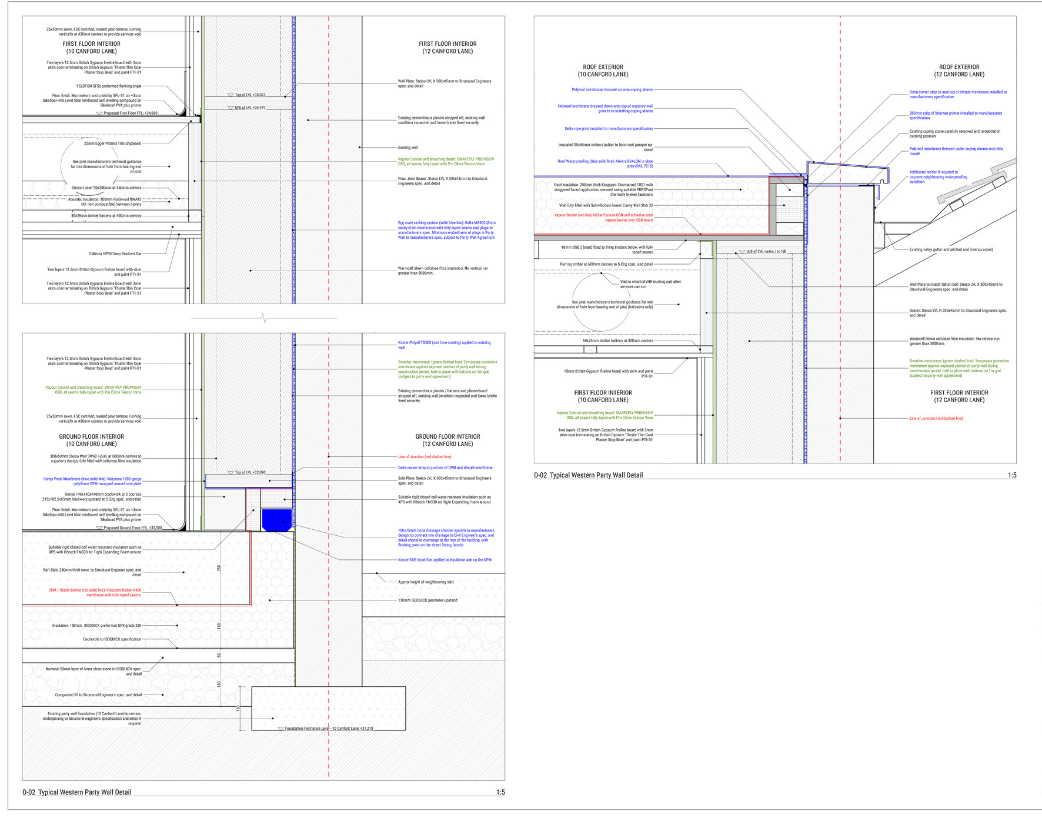Click the break line symbol between left views
This screenshot has height=818, width=1042.
pos(264,318)
